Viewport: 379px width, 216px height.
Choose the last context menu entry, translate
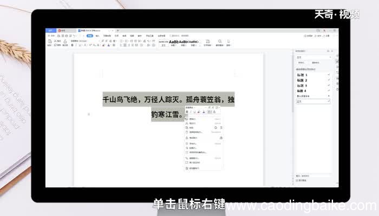203,168
